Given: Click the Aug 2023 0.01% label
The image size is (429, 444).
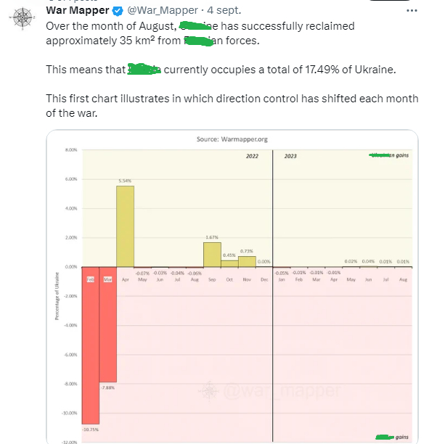Looking at the screenshot, I should tap(403, 261).
